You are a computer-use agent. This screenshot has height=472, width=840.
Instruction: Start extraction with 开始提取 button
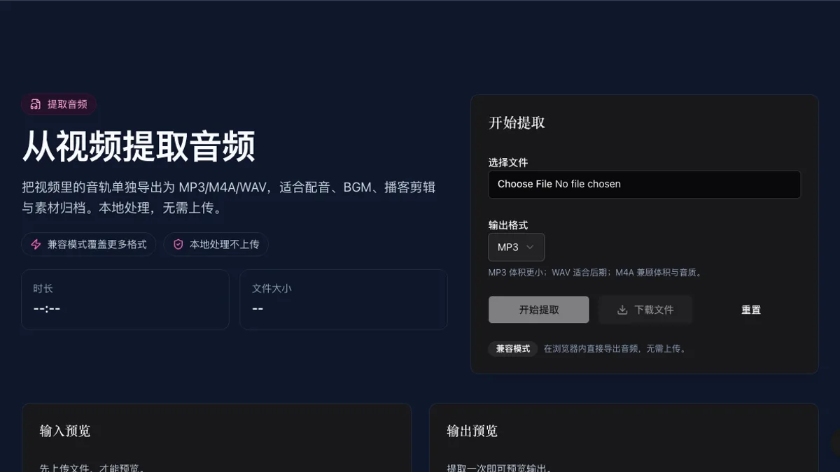(539, 310)
